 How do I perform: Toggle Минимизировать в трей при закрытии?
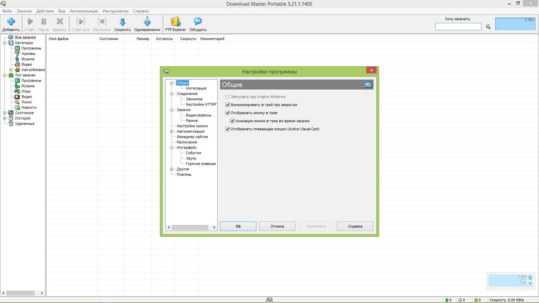(227, 105)
